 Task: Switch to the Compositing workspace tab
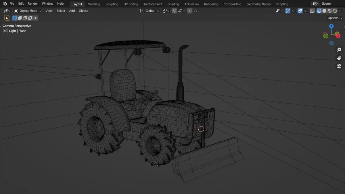pyautogui.click(x=232, y=4)
